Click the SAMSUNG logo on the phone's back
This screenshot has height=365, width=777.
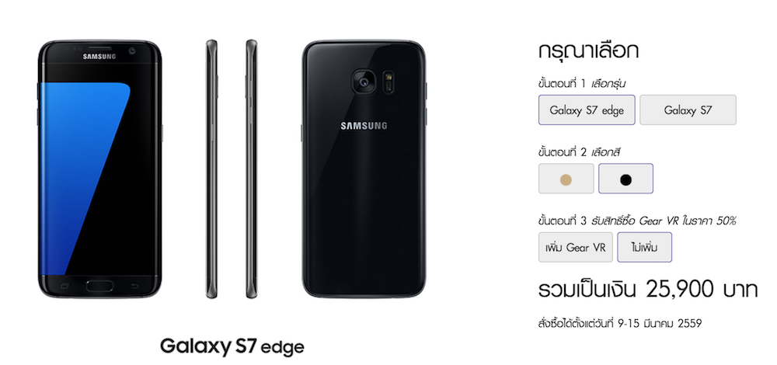click(x=364, y=126)
